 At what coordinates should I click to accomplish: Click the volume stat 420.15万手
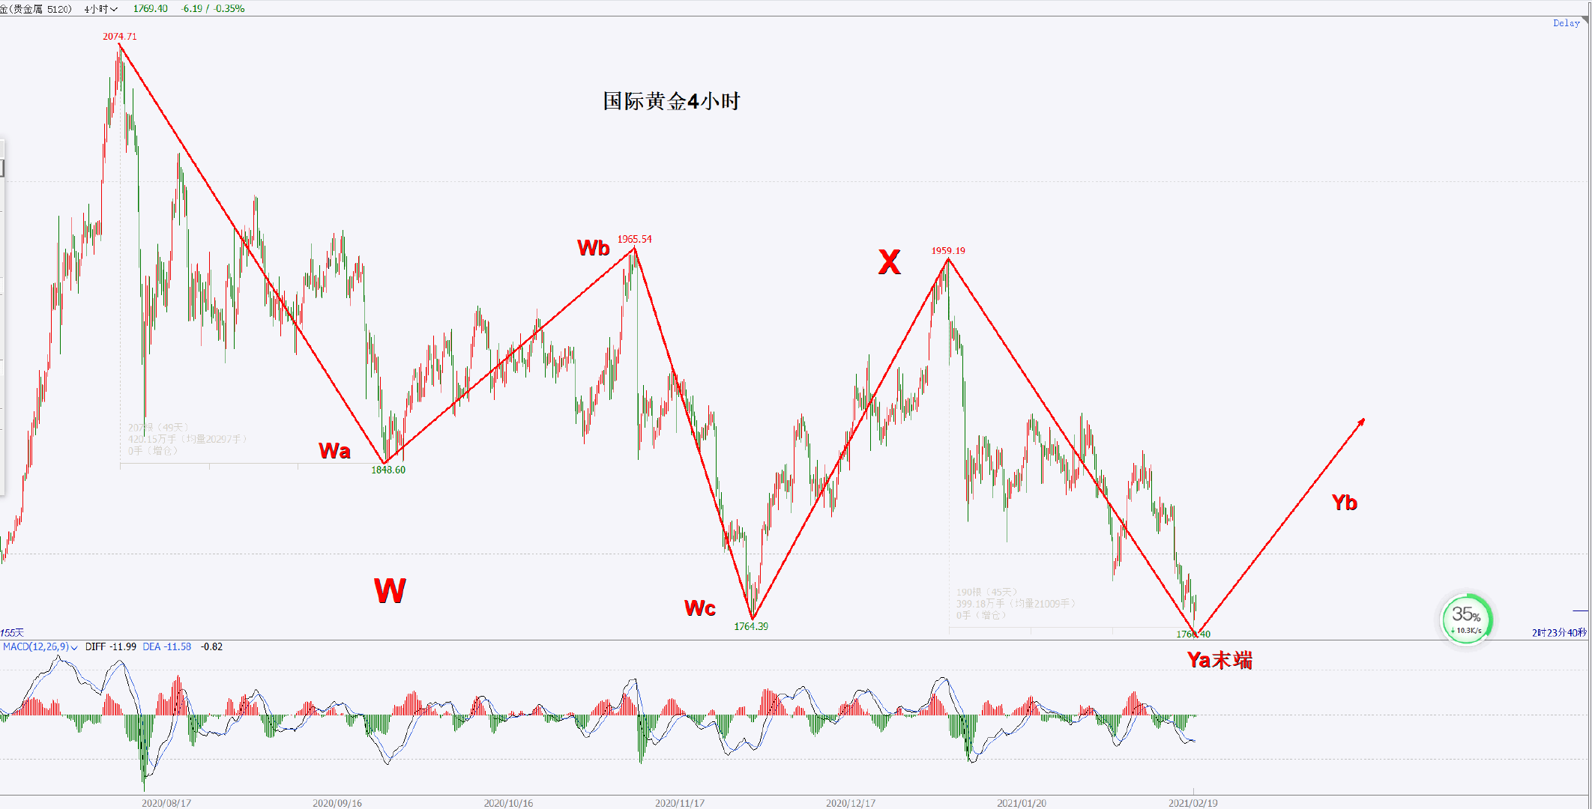pyautogui.click(x=152, y=439)
